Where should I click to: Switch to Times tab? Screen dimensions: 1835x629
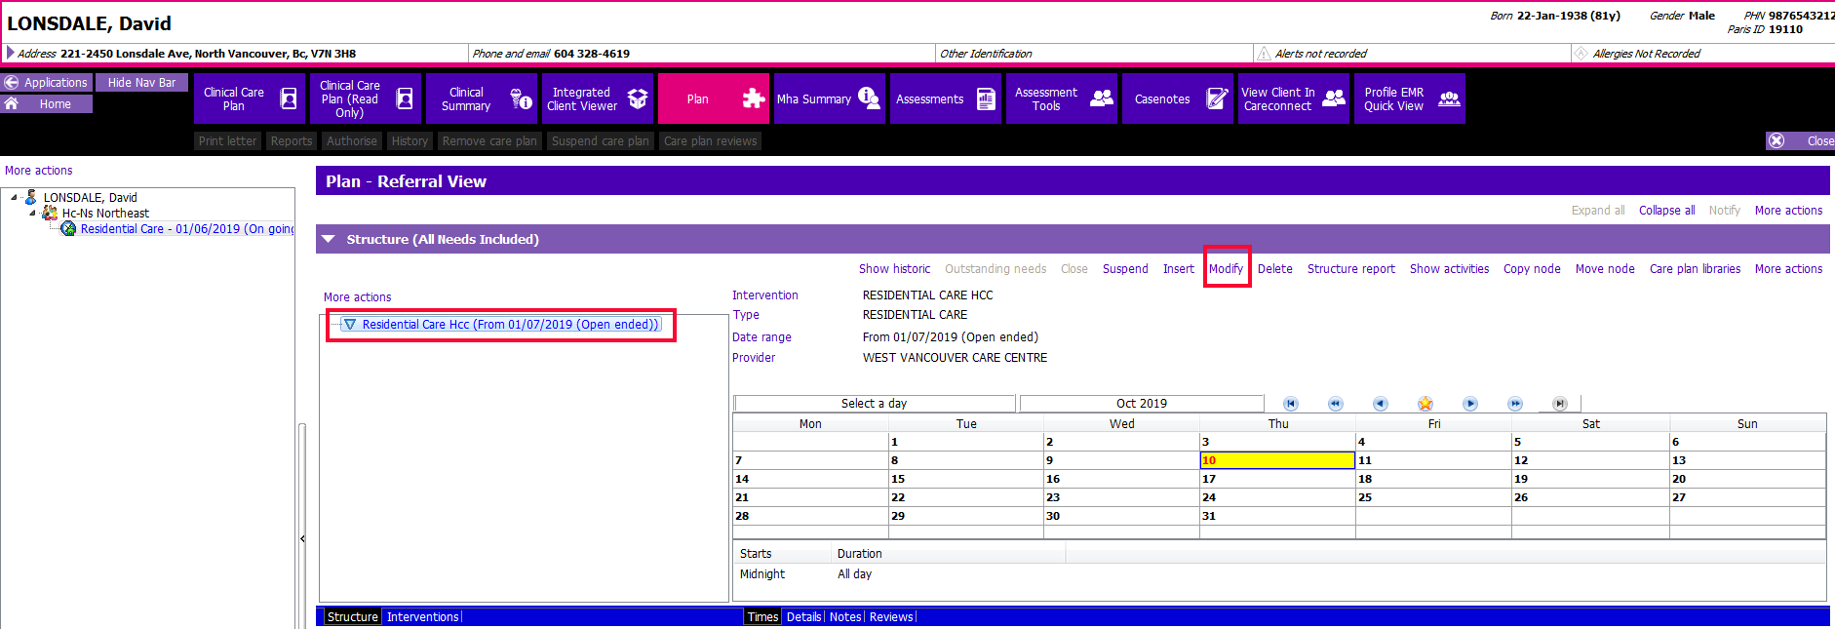[x=762, y=617]
